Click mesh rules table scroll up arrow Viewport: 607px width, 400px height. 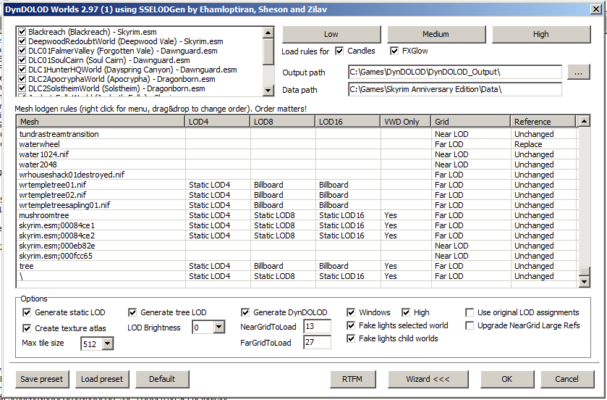[x=585, y=121]
